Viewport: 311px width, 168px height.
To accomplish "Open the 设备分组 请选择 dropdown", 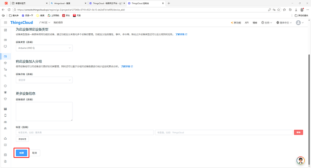I will (44, 80).
